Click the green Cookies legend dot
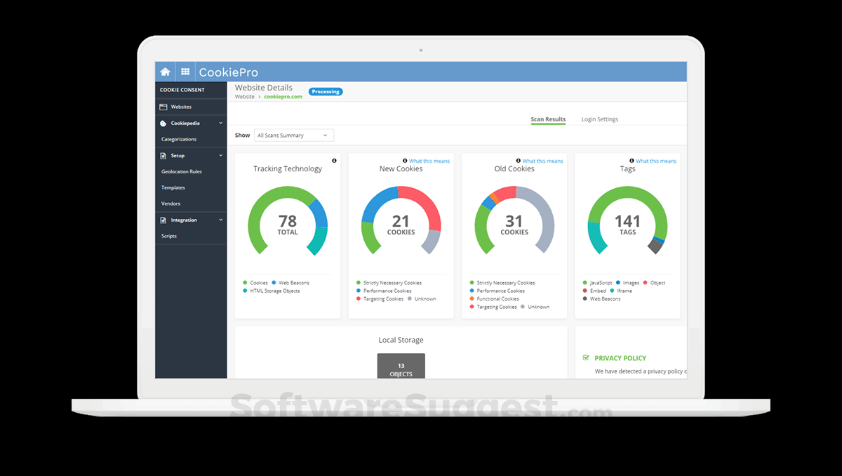The image size is (842, 476). 245,283
